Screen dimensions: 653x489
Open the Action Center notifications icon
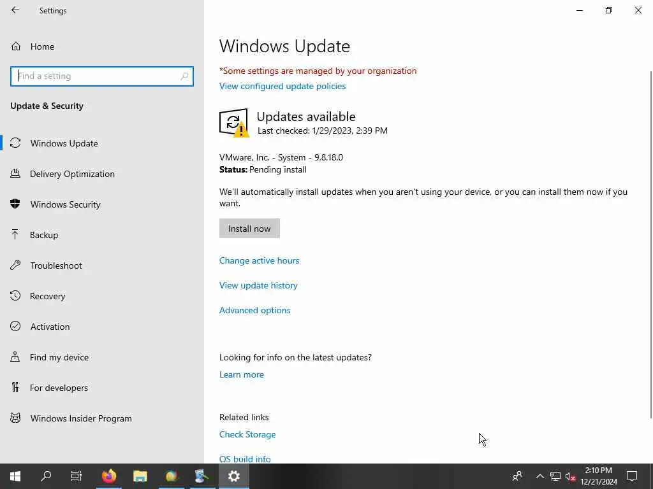coord(632,476)
